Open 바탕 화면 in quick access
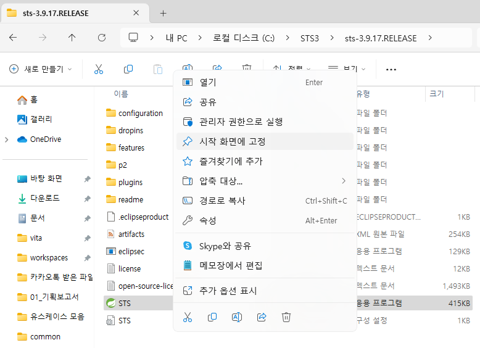This screenshot has width=480, height=348. (40, 178)
